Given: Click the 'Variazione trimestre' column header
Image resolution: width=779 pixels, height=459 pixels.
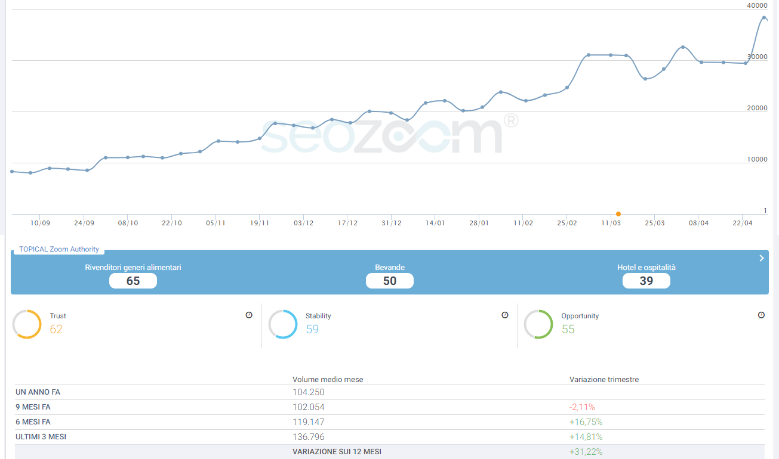Looking at the screenshot, I should coord(604,380).
